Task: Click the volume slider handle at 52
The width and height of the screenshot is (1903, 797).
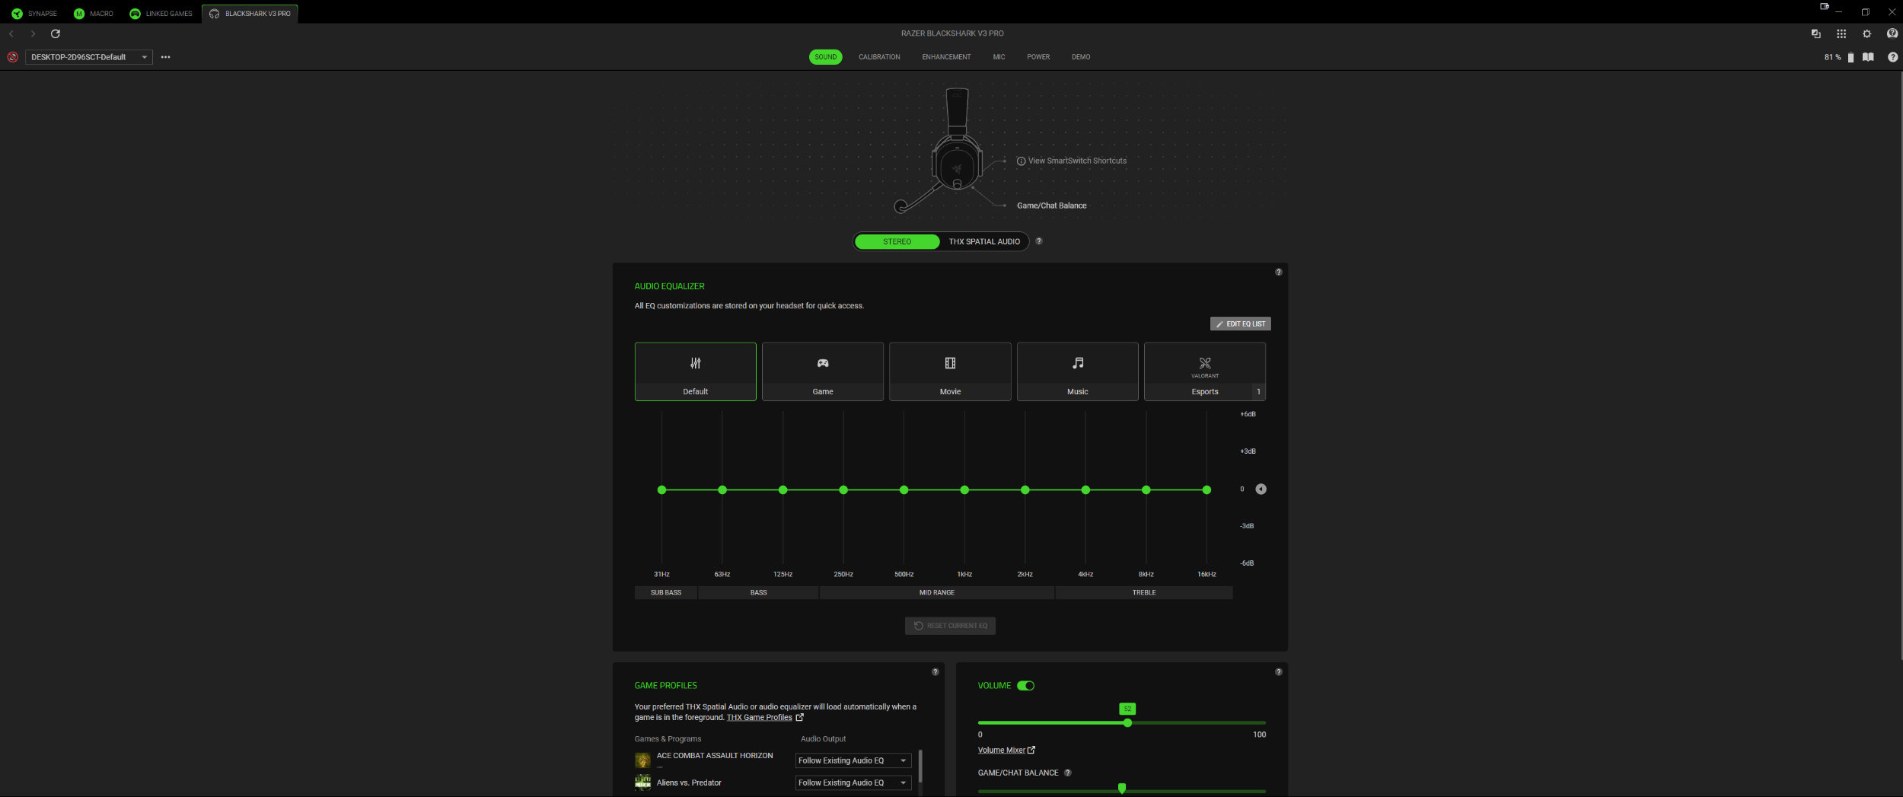Action: pyautogui.click(x=1127, y=723)
